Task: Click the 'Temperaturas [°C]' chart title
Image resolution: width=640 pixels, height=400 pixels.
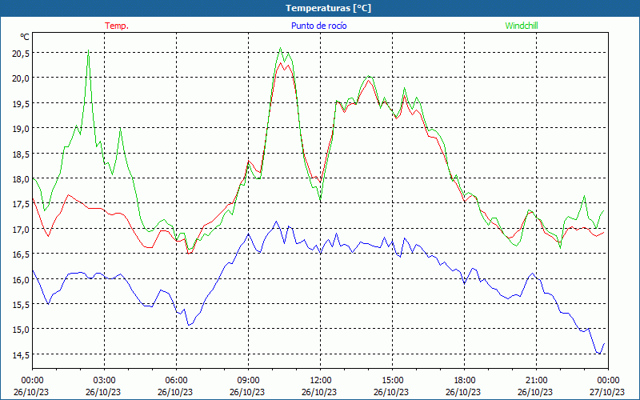Action: coord(328,8)
